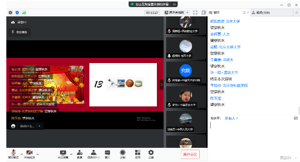Pin the screen (锁定画面)
This screenshot has height=162, width=300.
(x=19, y=32)
